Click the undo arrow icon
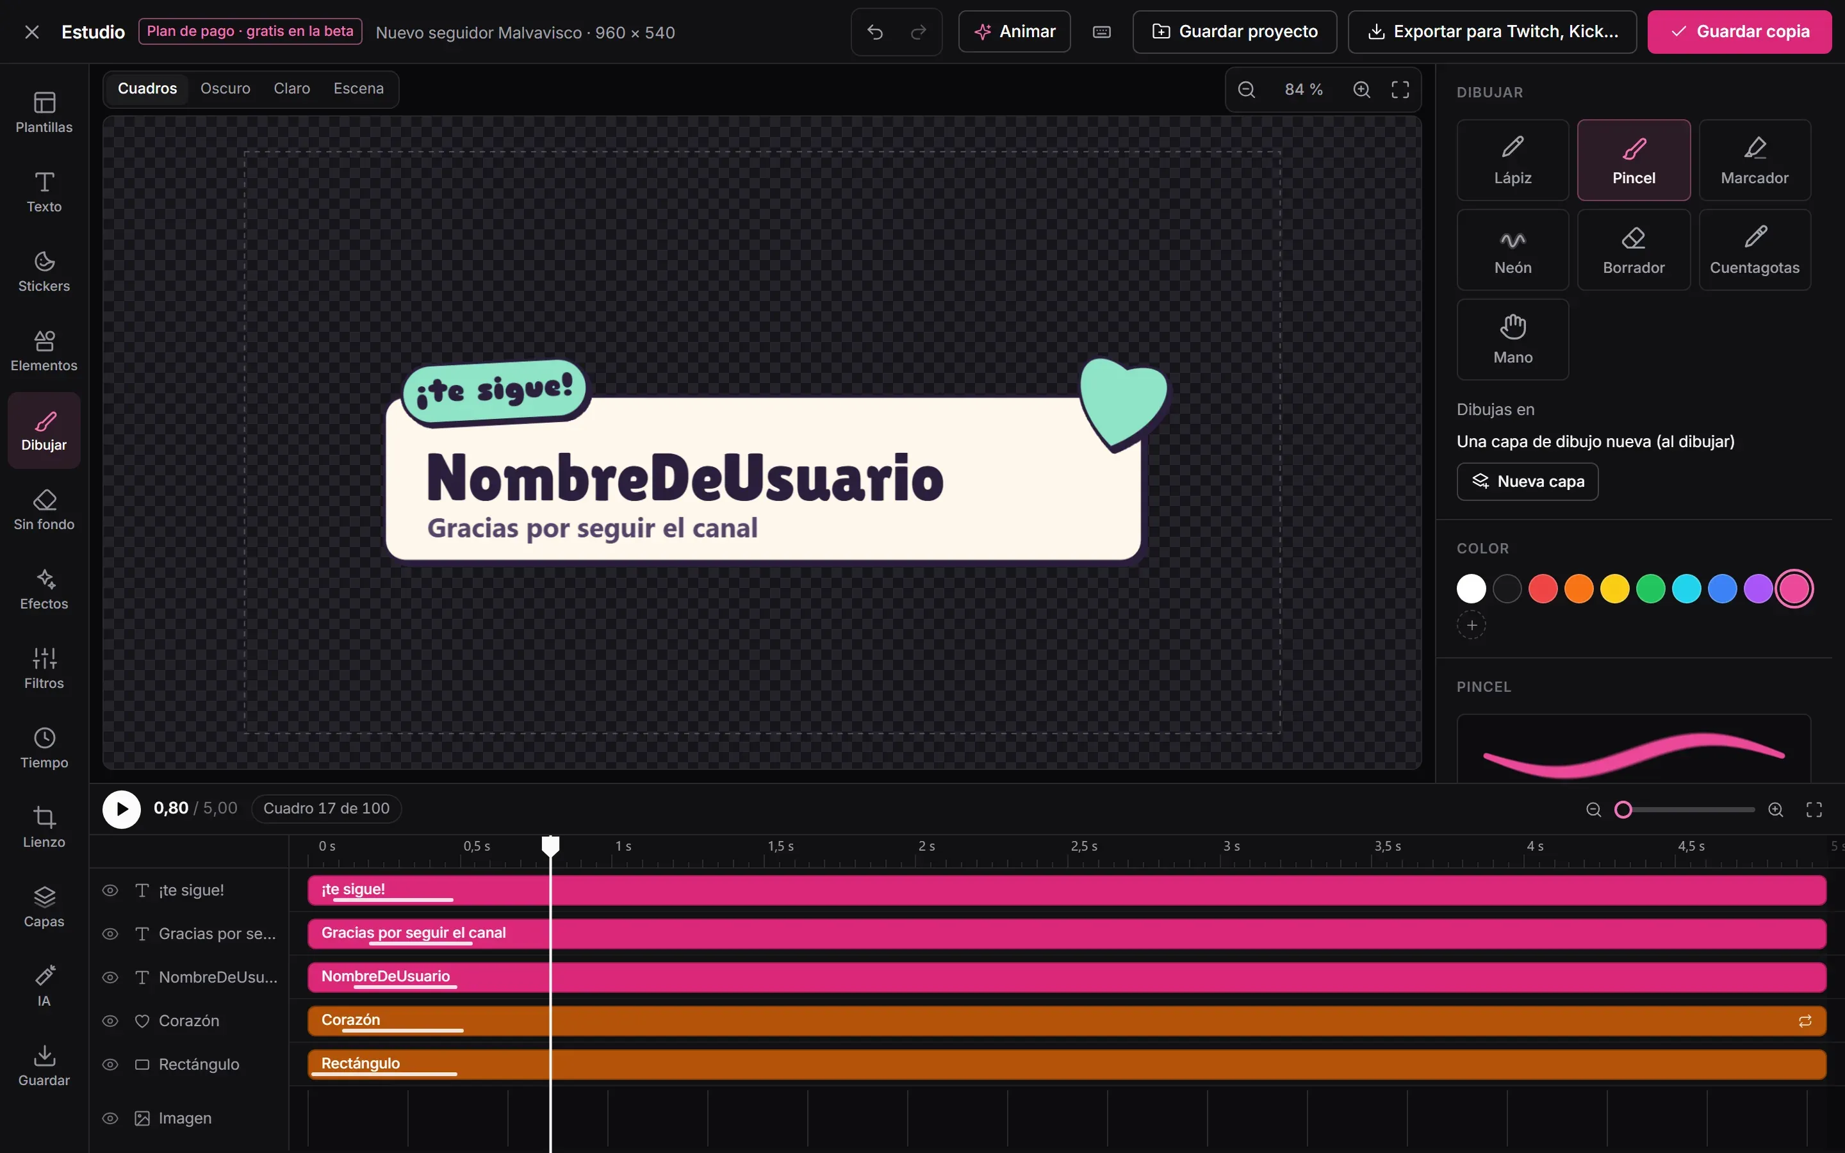The height and width of the screenshot is (1153, 1845). click(x=875, y=32)
